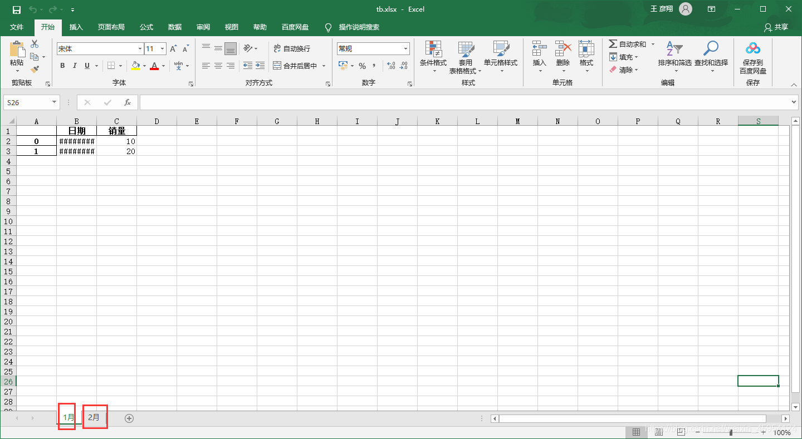802x439 pixels.
Task: Add a new sheet with plus icon
Action: (129, 418)
